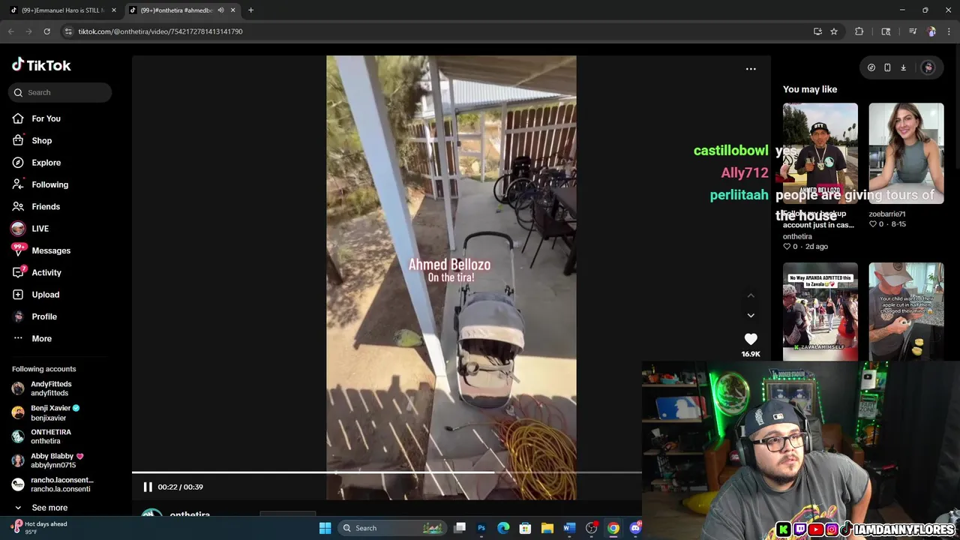
Task: Like the video with heart icon
Action: 751,339
